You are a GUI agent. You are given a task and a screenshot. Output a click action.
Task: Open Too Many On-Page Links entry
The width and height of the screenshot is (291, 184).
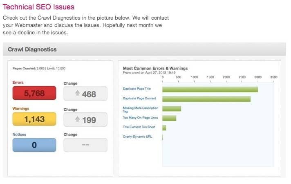click(140, 117)
